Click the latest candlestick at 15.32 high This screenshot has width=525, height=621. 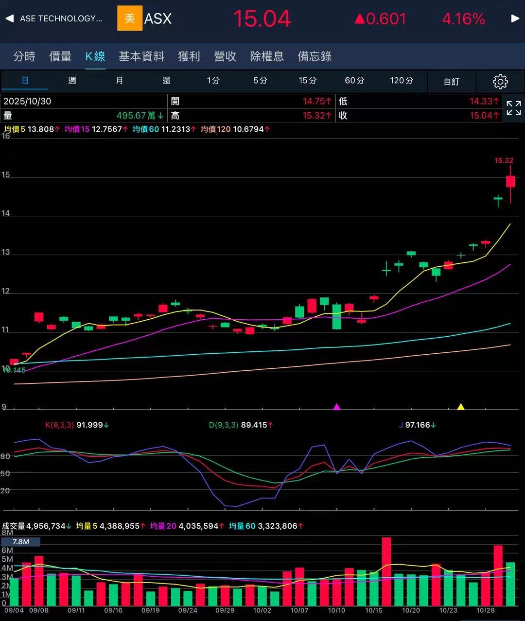click(510, 182)
